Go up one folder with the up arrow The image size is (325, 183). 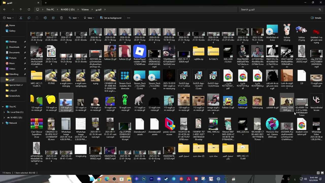coord(21,9)
